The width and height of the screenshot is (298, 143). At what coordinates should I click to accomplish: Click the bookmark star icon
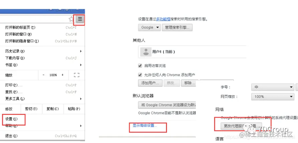coord(71,19)
